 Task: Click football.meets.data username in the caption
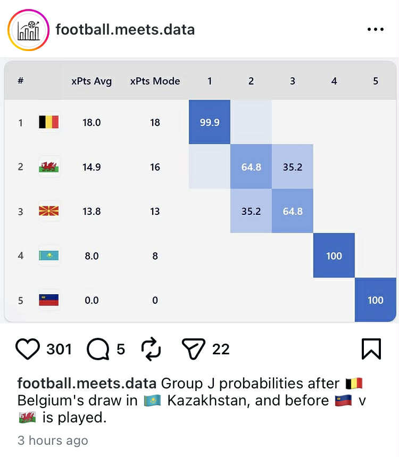tap(87, 383)
